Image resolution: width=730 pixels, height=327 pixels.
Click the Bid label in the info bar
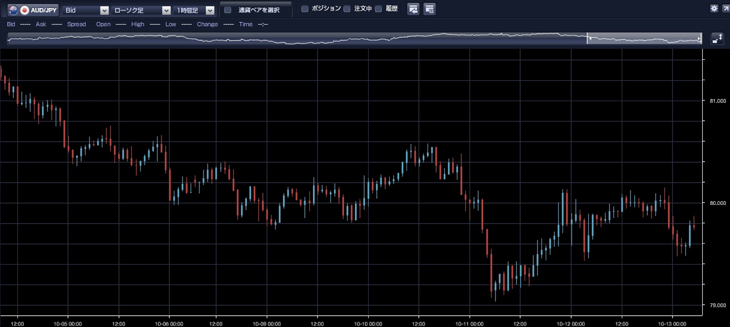(x=11, y=24)
